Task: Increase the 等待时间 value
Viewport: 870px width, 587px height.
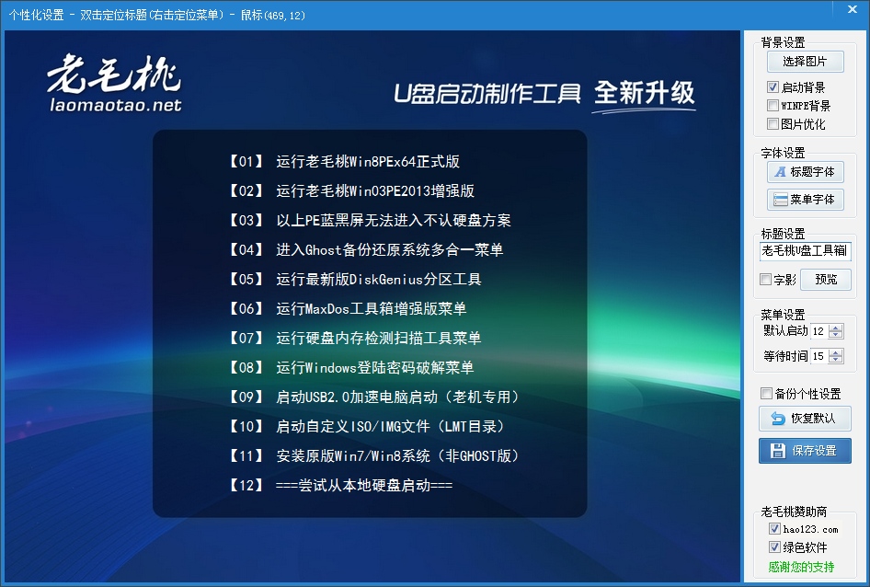Action: pyautogui.click(x=836, y=352)
